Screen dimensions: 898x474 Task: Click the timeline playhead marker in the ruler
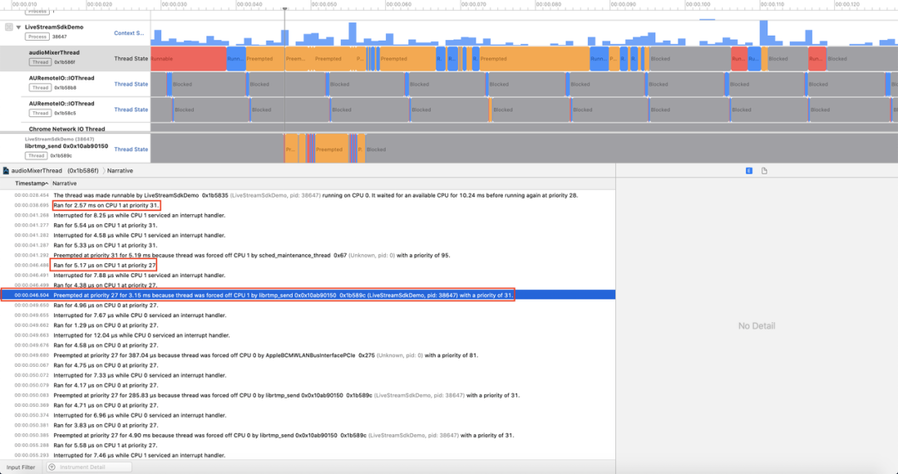[284, 9]
